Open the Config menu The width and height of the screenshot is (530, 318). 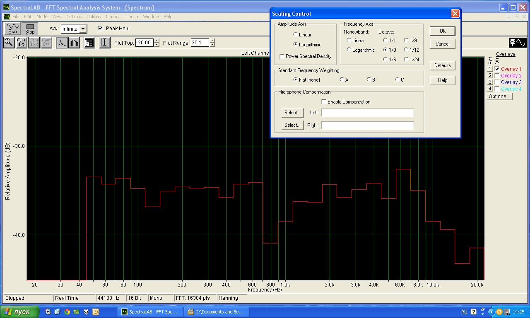click(112, 17)
